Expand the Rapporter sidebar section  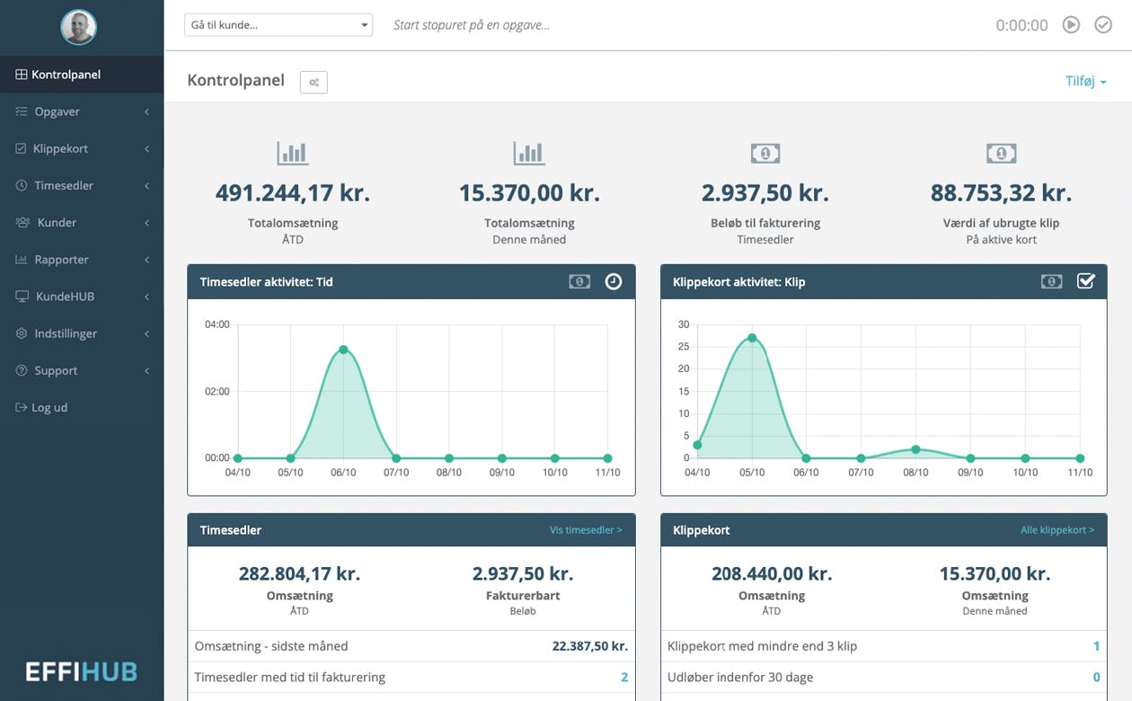pyautogui.click(x=82, y=260)
